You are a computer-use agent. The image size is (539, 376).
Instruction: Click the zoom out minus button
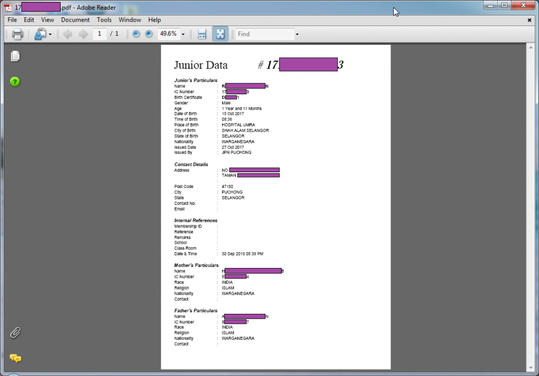pos(136,34)
